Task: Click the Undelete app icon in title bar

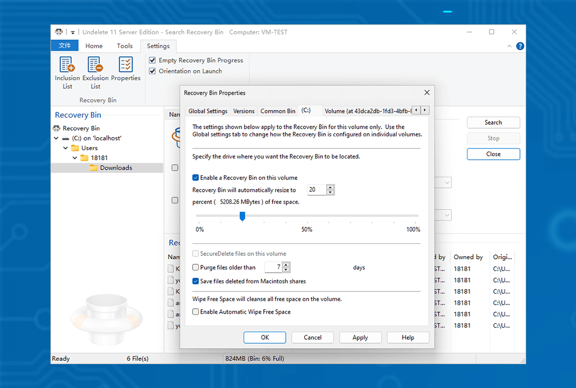Action: 59,32
